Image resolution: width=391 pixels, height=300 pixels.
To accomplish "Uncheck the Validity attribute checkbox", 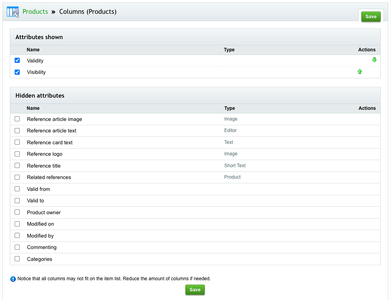I will coord(17,60).
